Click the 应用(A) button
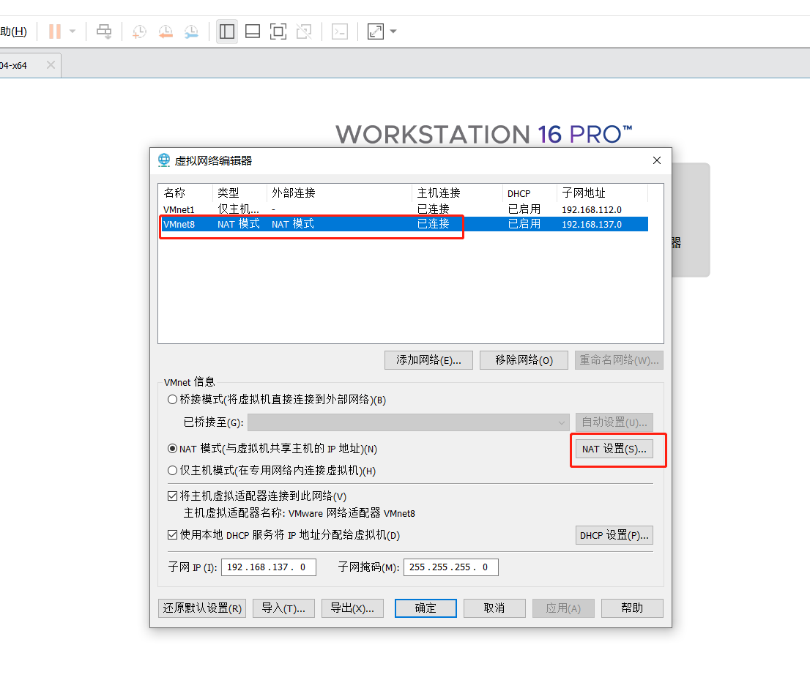Viewport: 810px width, 683px height. click(x=564, y=608)
